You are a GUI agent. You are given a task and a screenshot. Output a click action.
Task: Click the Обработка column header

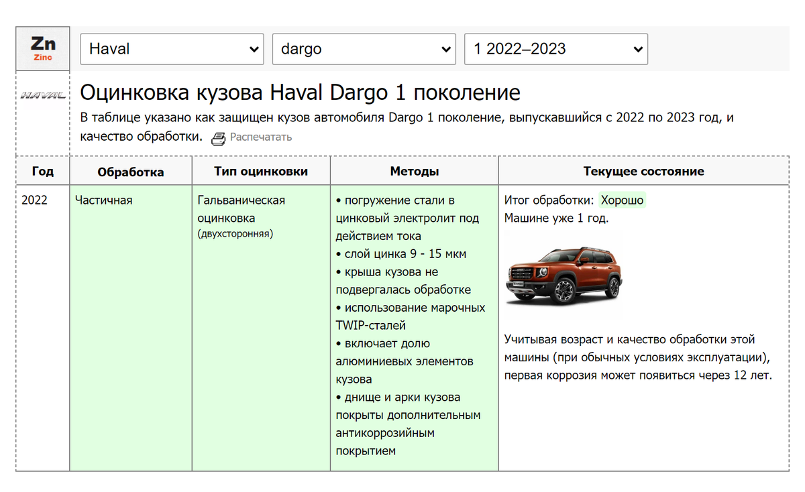[131, 172]
